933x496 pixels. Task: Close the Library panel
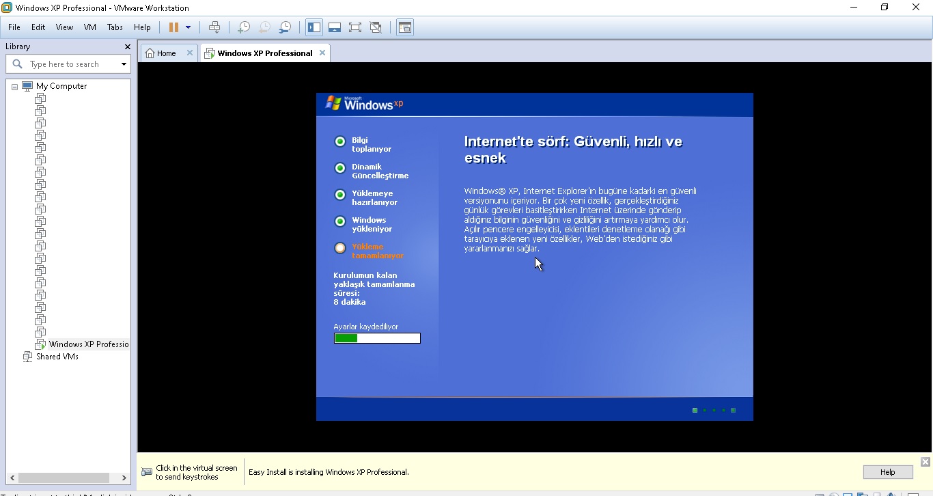(127, 46)
